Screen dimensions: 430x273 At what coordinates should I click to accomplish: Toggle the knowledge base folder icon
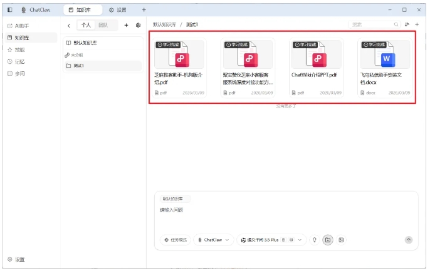328,240
